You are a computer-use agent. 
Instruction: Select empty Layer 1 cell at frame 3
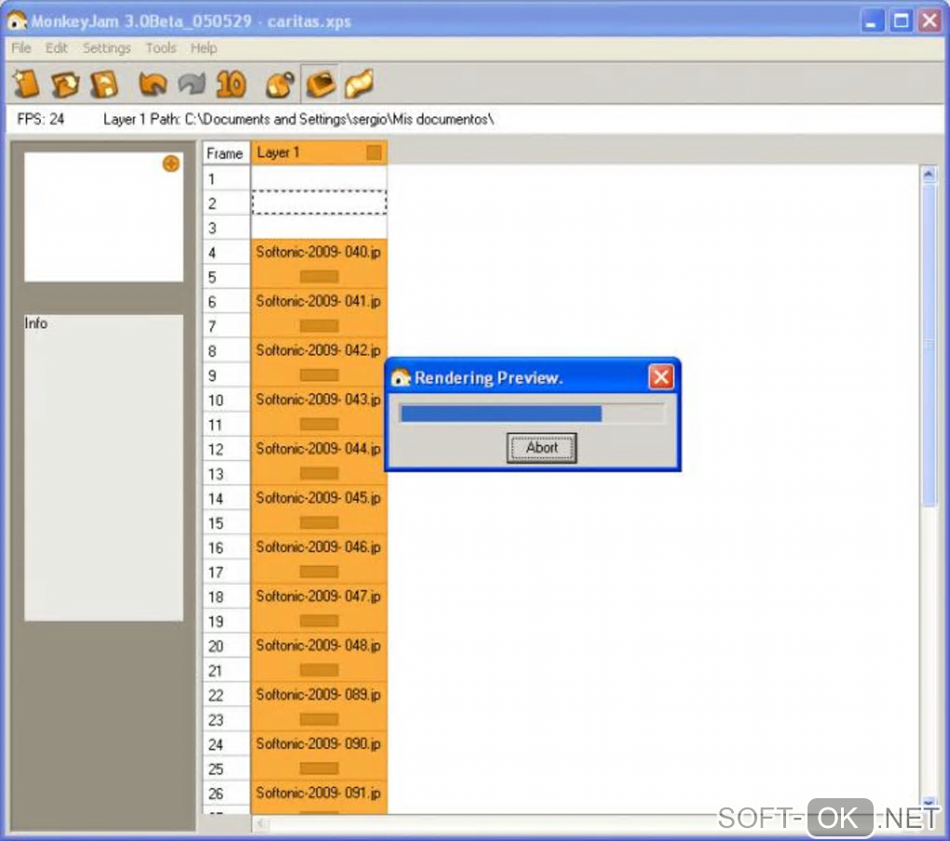click(x=319, y=227)
